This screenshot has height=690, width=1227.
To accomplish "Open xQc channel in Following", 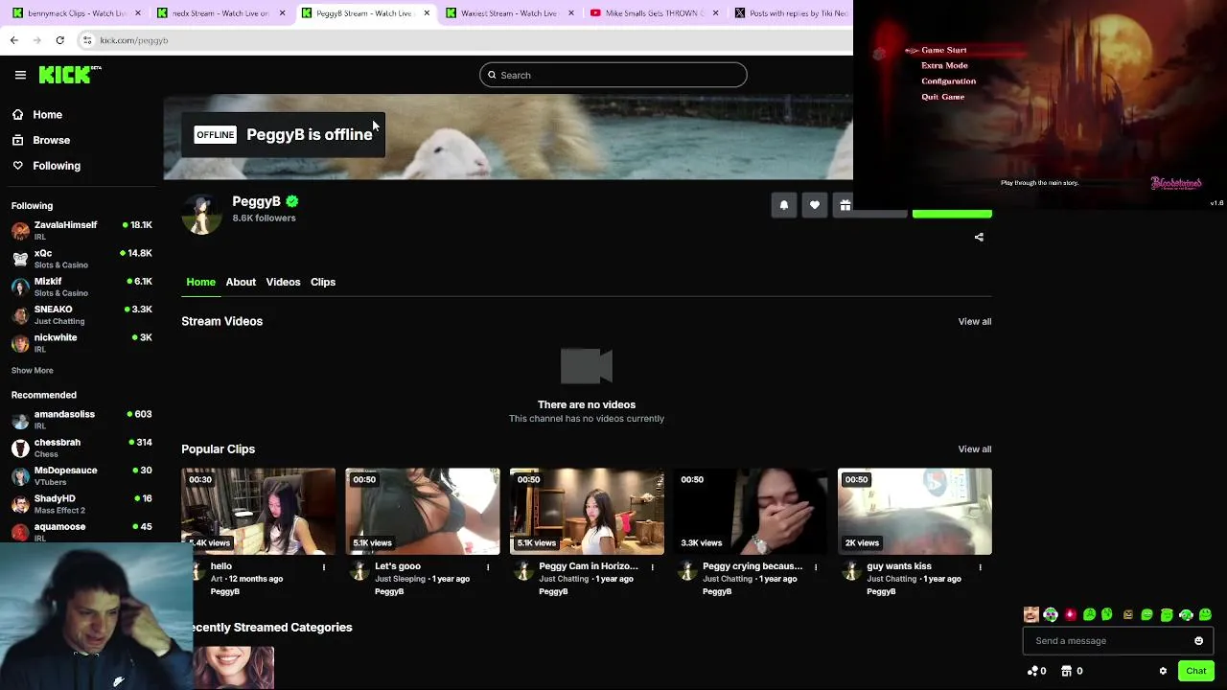I will 81,259.
